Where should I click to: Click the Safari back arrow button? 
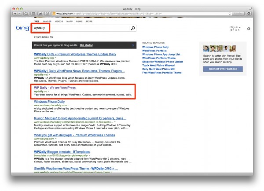[15, 14]
